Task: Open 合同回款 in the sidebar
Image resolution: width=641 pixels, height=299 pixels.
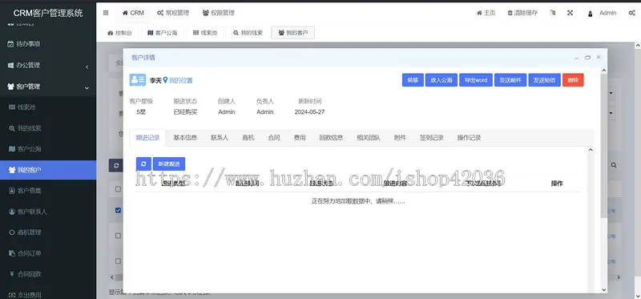Action: 48,274
